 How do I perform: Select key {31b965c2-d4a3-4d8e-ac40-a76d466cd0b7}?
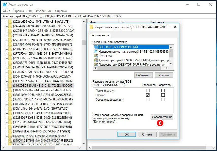point(42,90)
